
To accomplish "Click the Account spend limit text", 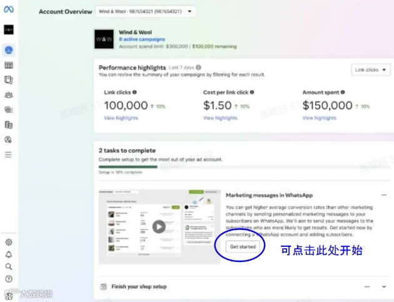I will tap(178, 46).
